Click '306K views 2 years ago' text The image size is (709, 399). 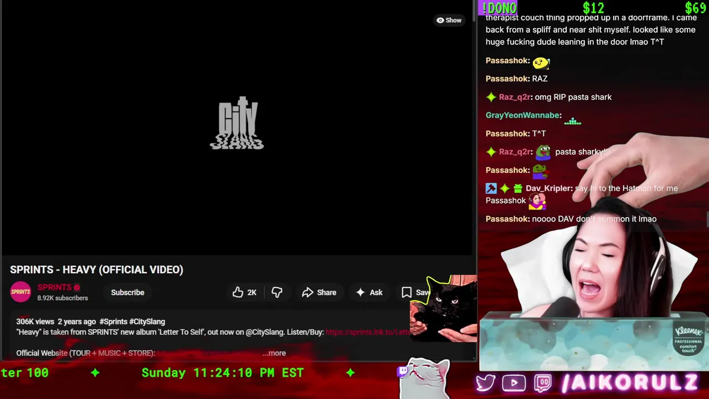[x=56, y=321]
